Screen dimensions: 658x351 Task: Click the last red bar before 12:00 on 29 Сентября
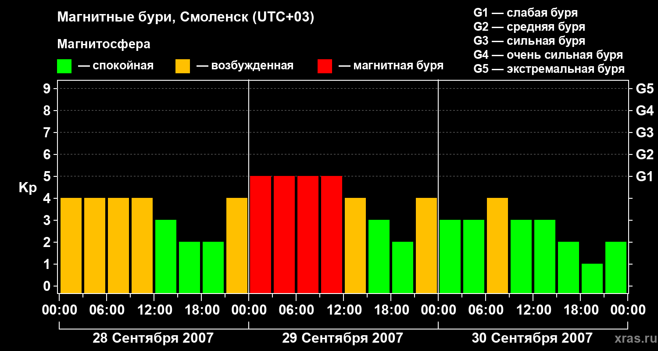(332, 234)
